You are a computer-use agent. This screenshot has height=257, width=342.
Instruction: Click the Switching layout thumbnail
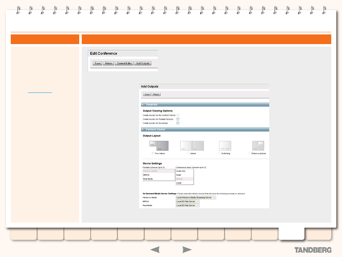[x=225, y=146]
